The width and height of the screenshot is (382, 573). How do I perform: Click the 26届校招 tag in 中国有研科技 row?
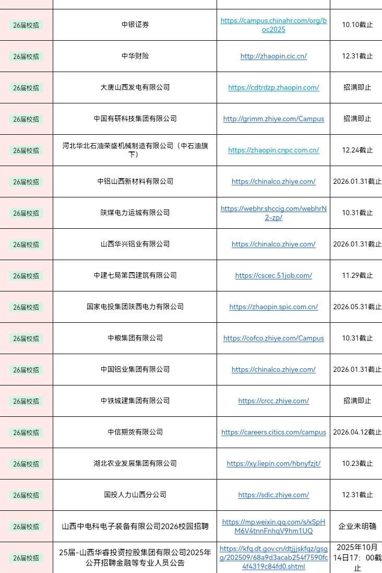click(x=26, y=119)
